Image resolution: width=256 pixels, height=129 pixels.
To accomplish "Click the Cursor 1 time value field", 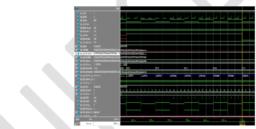I will pyautogui.click(x=107, y=124).
